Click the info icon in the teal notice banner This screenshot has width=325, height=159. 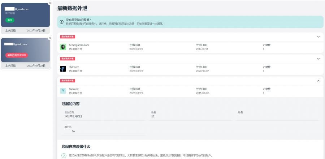(62, 22)
